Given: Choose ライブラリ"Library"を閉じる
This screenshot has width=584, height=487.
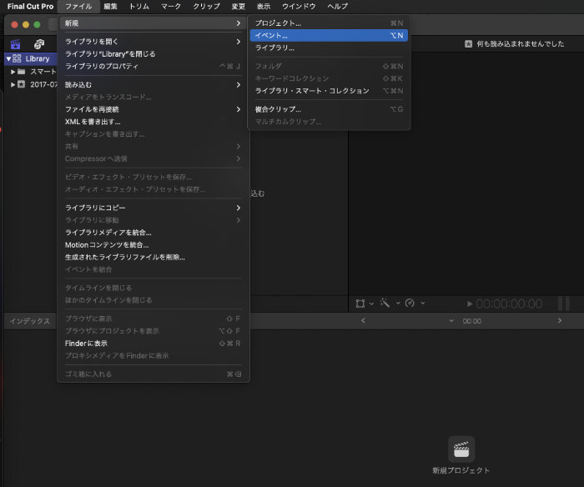Looking at the screenshot, I should tap(153, 54).
